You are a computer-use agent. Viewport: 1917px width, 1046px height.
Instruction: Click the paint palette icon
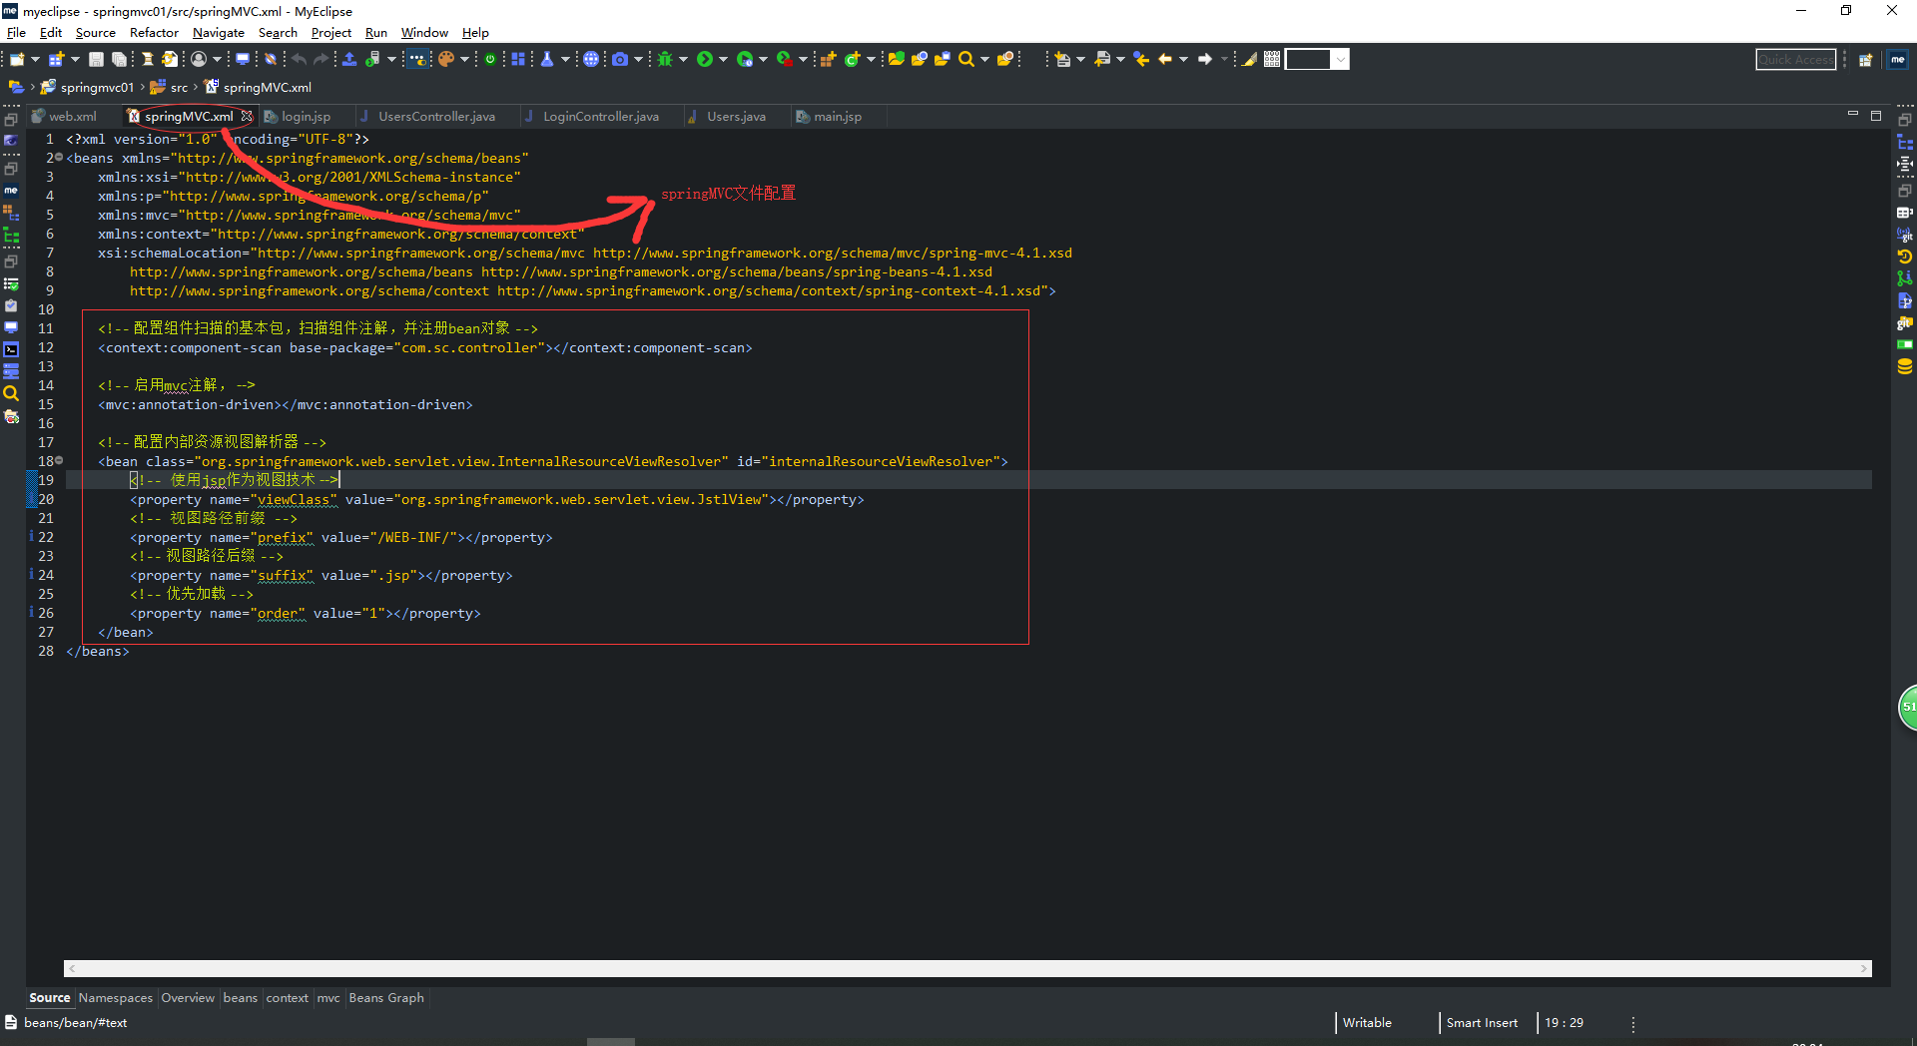[445, 60]
